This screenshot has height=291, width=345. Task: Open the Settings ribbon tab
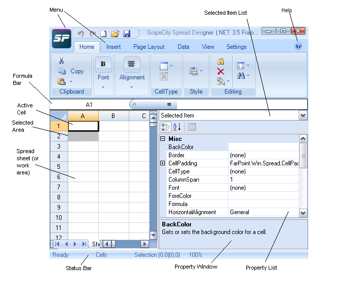pyautogui.click(x=236, y=47)
